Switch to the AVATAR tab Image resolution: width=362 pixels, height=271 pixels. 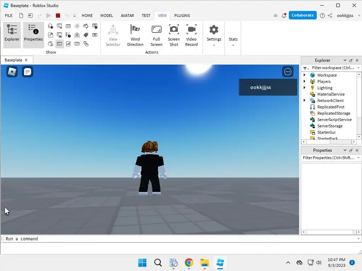click(127, 16)
